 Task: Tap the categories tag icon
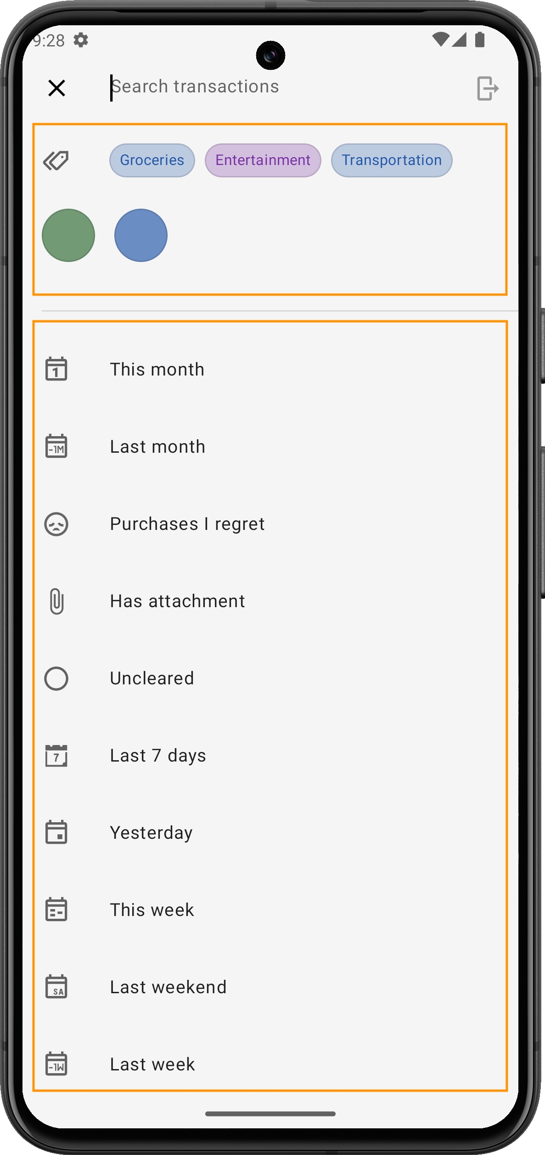pos(56,160)
